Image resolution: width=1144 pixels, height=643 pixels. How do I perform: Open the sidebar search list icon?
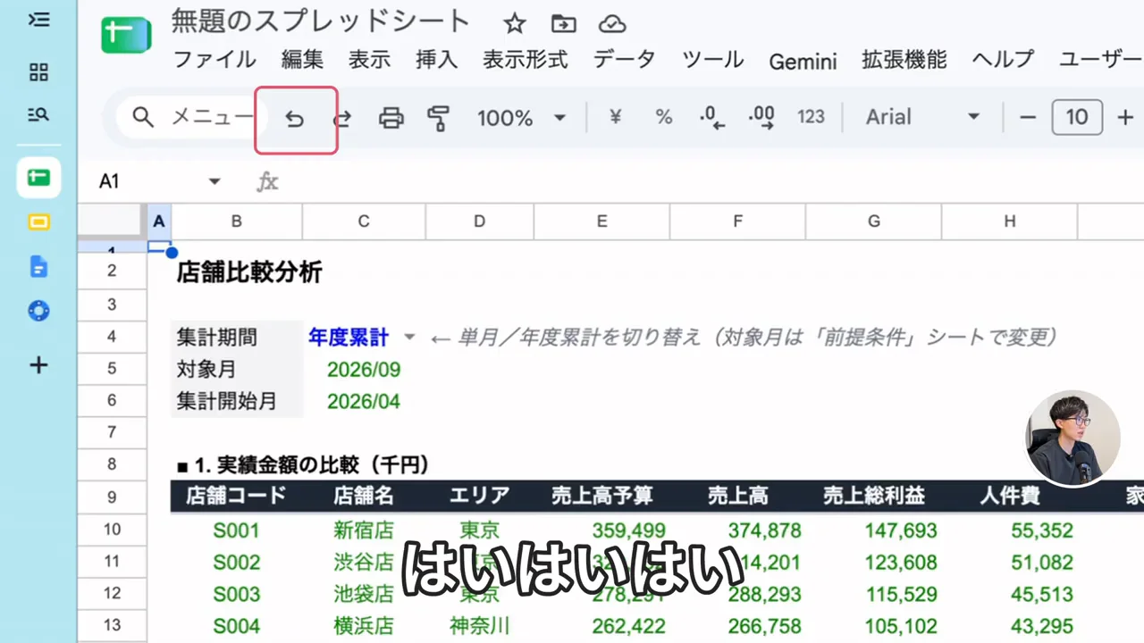tap(38, 114)
